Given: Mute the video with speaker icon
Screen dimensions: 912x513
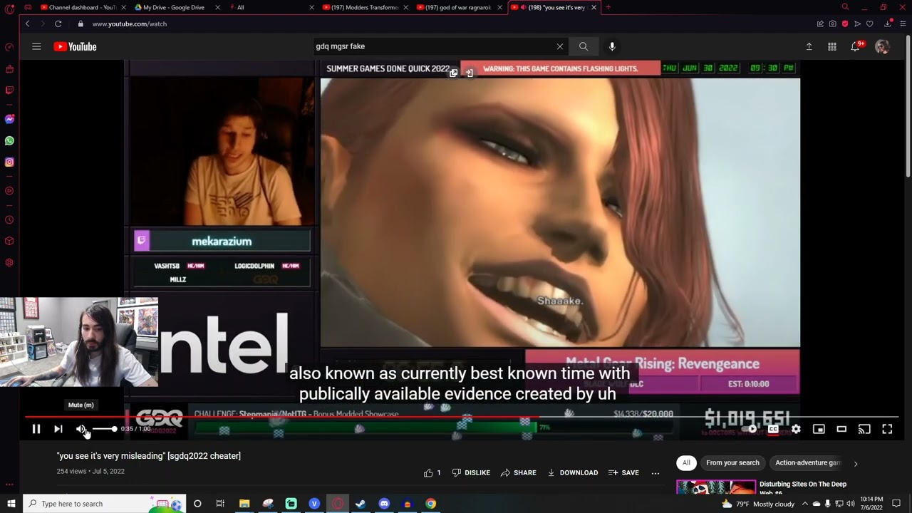Looking at the screenshot, I should tap(81, 429).
